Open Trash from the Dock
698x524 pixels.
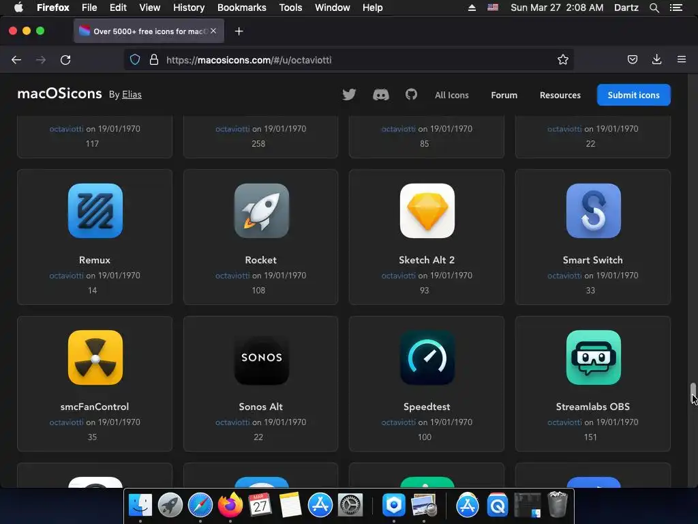pyautogui.click(x=558, y=504)
